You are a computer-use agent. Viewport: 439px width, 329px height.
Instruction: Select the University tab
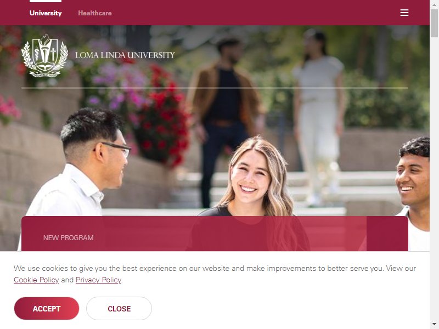(x=46, y=13)
